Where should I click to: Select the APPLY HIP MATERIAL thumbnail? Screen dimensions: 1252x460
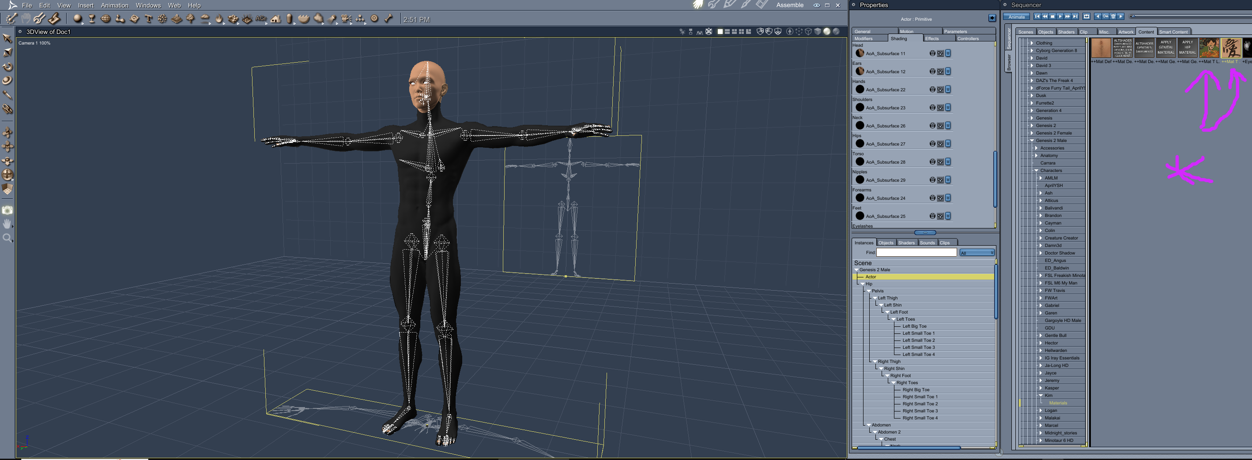tap(1188, 48)
